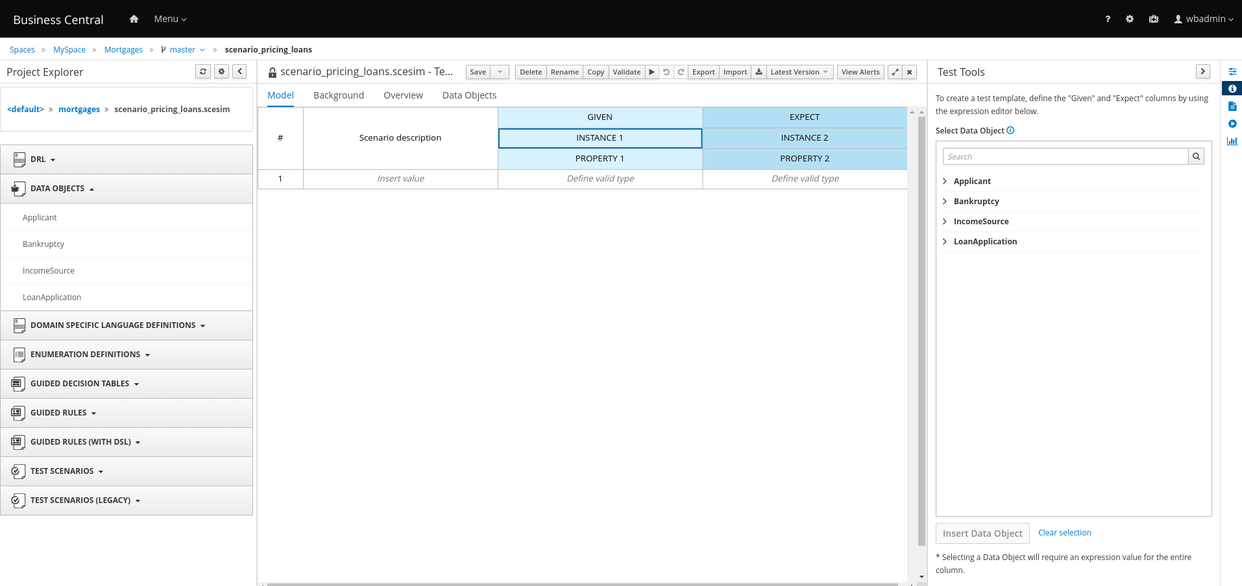This screenshot has height=586, width=1242.
Task: Open the Settings sliders icon in right sidebar
Action: [x=1232, y=71]
